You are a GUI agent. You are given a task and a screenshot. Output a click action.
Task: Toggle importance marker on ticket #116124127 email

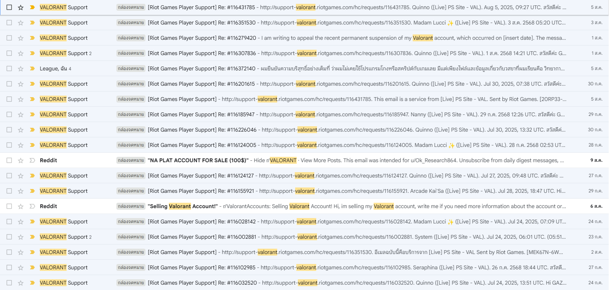pyautogui.click(x=32, y=176)
